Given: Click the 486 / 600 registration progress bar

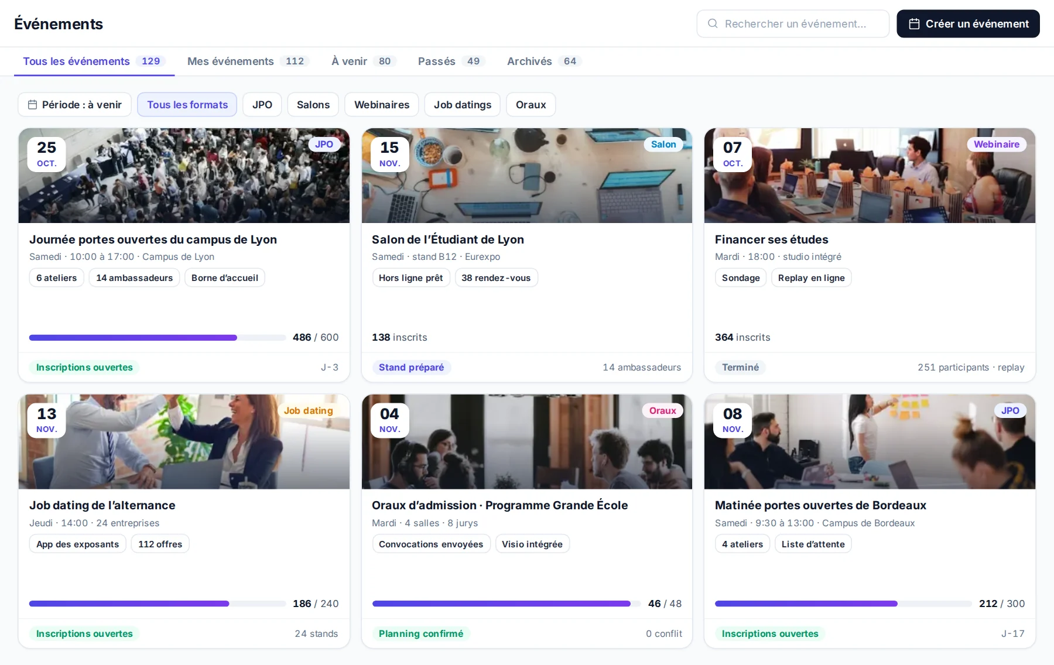Looking at the screenshot, I should coord(158,338).
